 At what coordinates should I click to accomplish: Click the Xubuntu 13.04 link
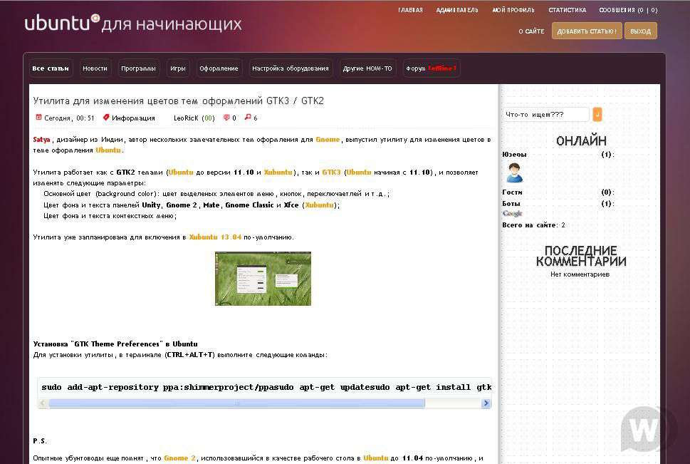pos(215,237)
